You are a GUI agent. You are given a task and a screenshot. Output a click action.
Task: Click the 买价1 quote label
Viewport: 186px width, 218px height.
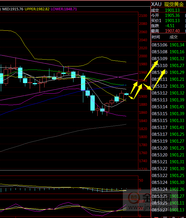(x=156, y=21)
